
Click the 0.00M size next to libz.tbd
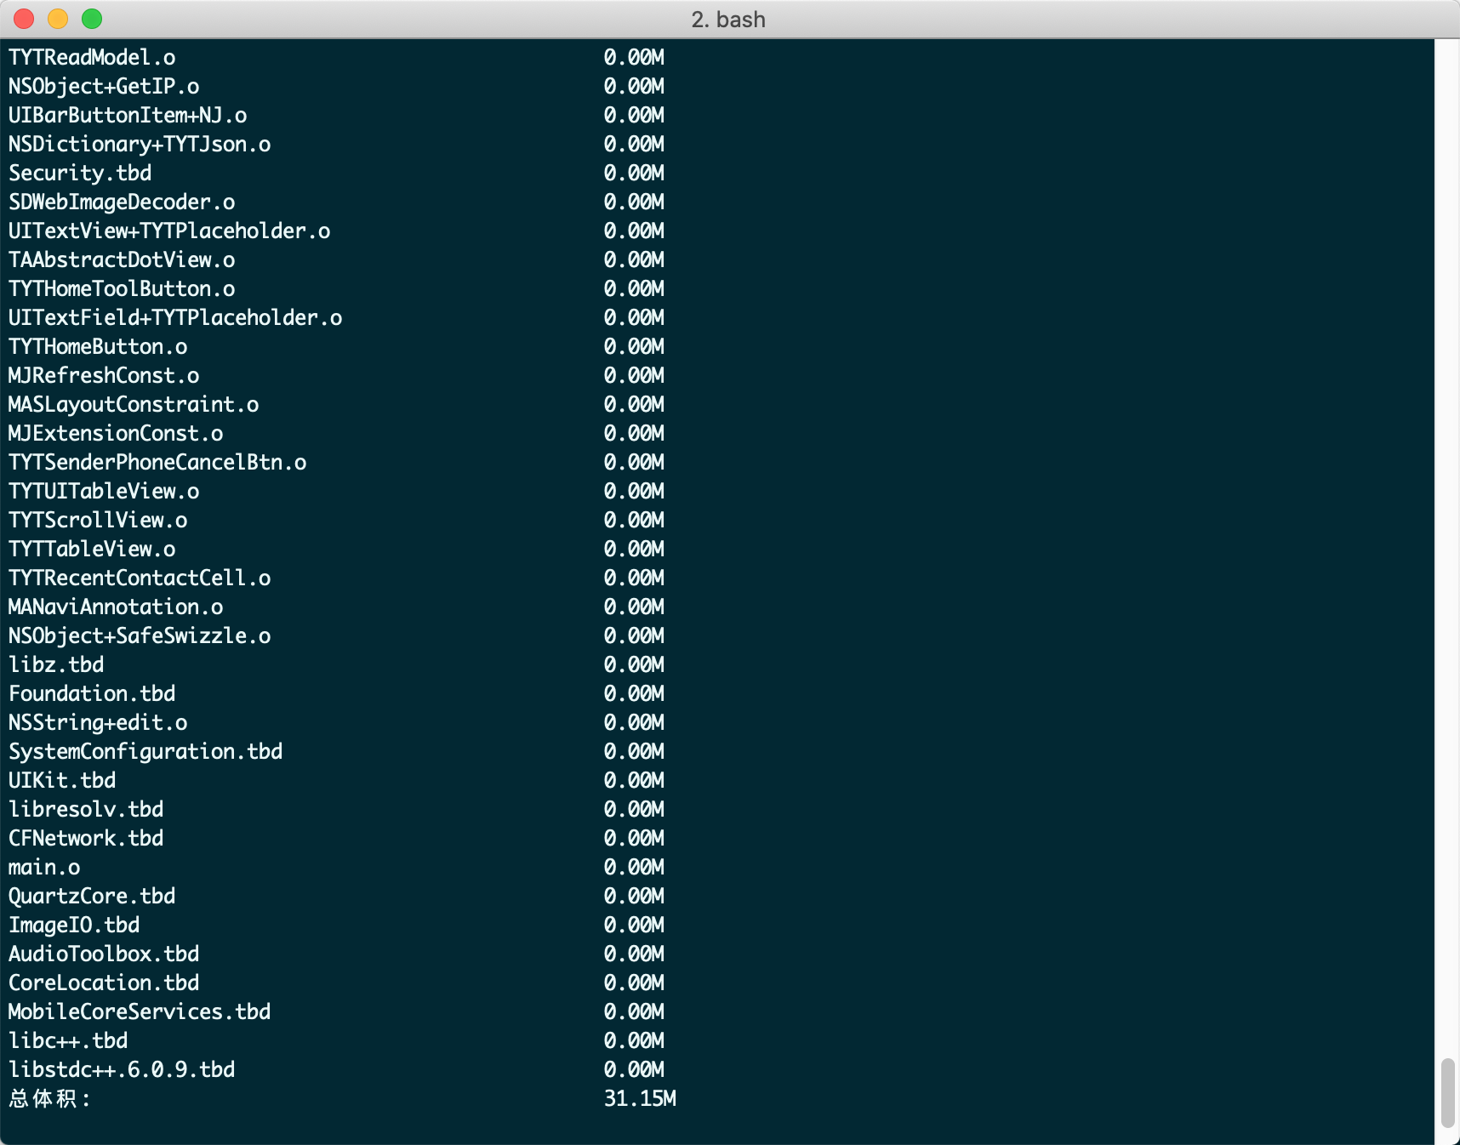(634, 665)
